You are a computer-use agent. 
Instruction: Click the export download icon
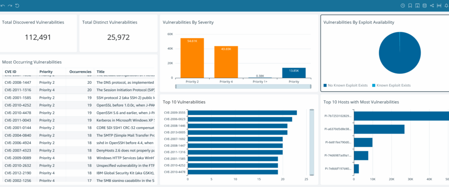[417, 6]
